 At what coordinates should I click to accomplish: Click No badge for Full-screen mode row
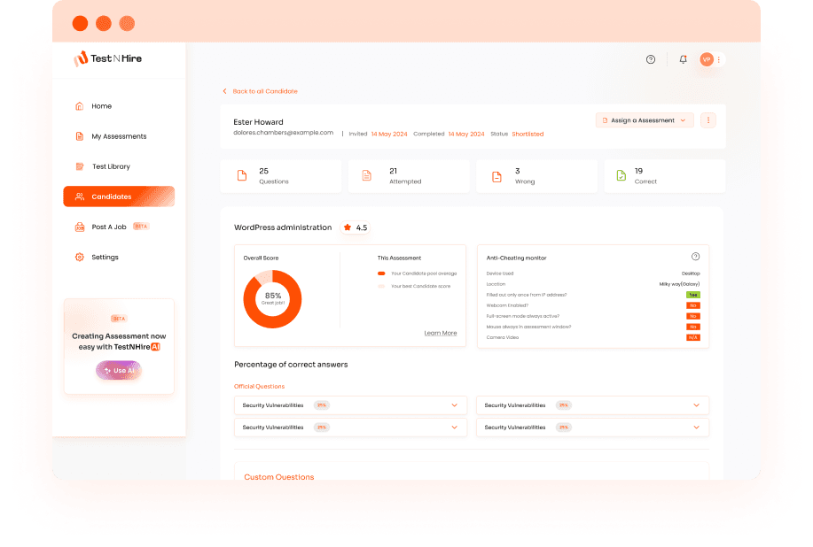pos(693,316)
